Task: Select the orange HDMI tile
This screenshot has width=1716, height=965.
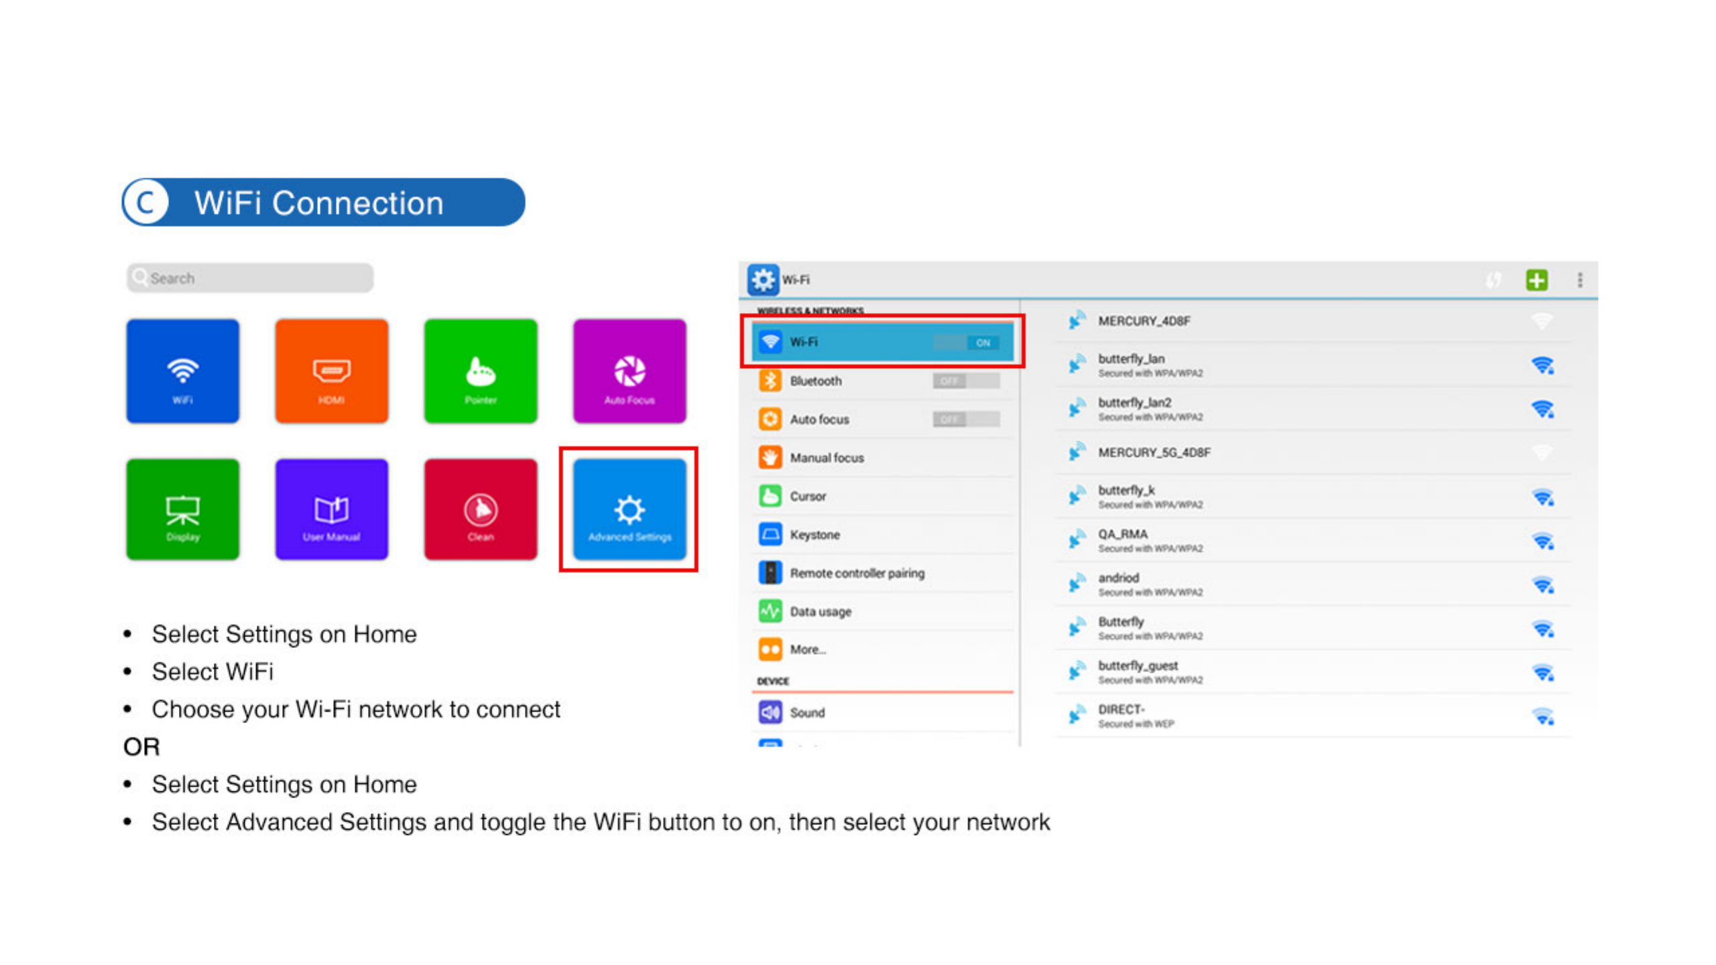Action: coord(331,371)
